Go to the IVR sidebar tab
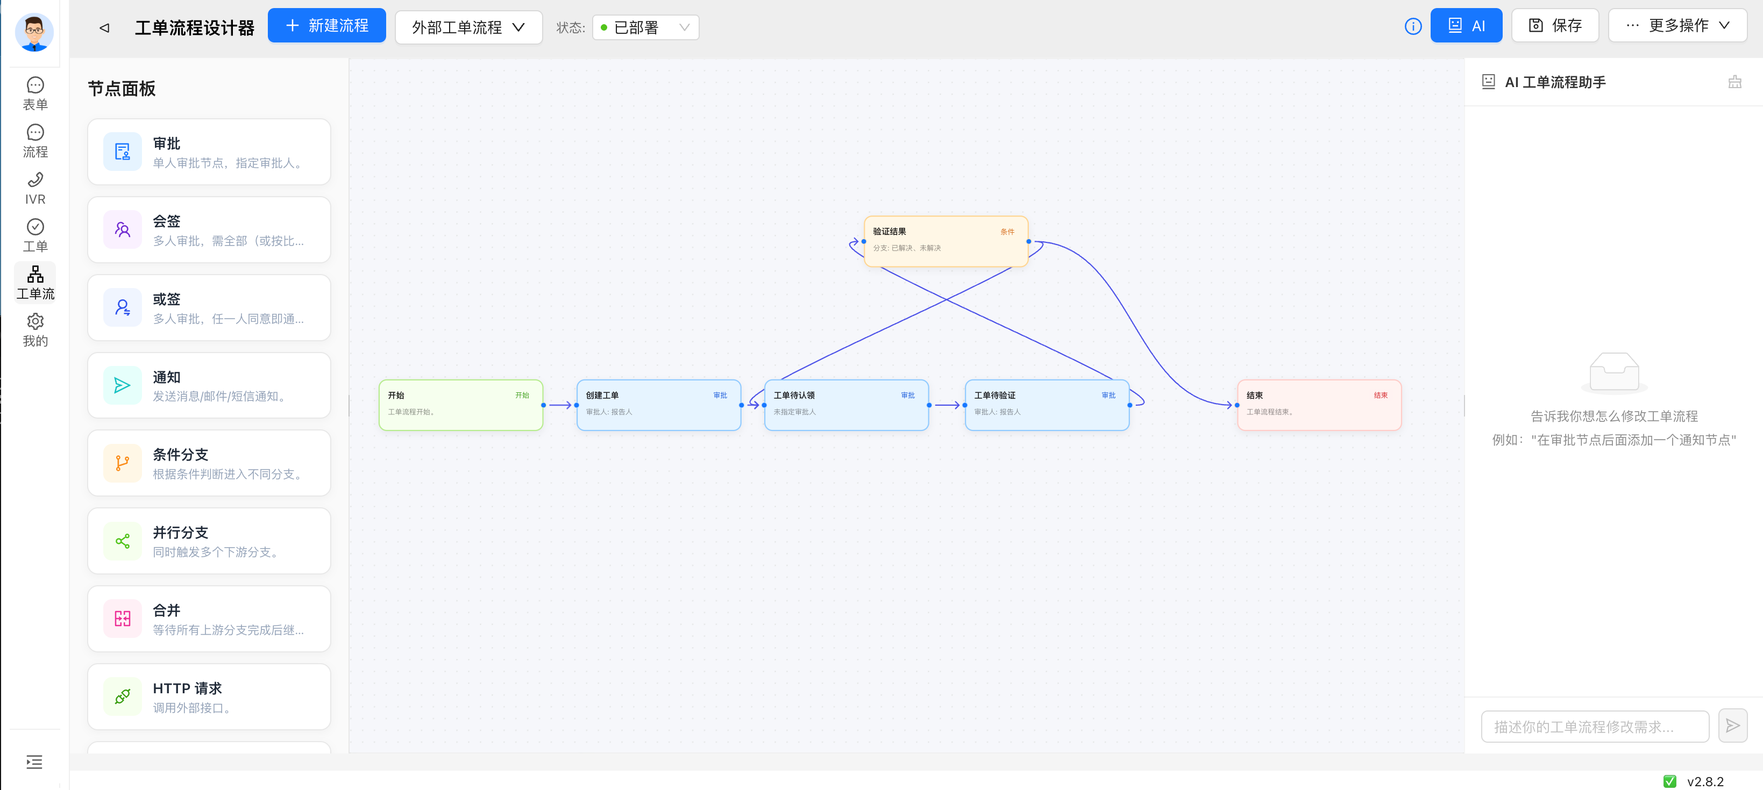Viewport: 1763px width, 790px height. coord(35,189)
